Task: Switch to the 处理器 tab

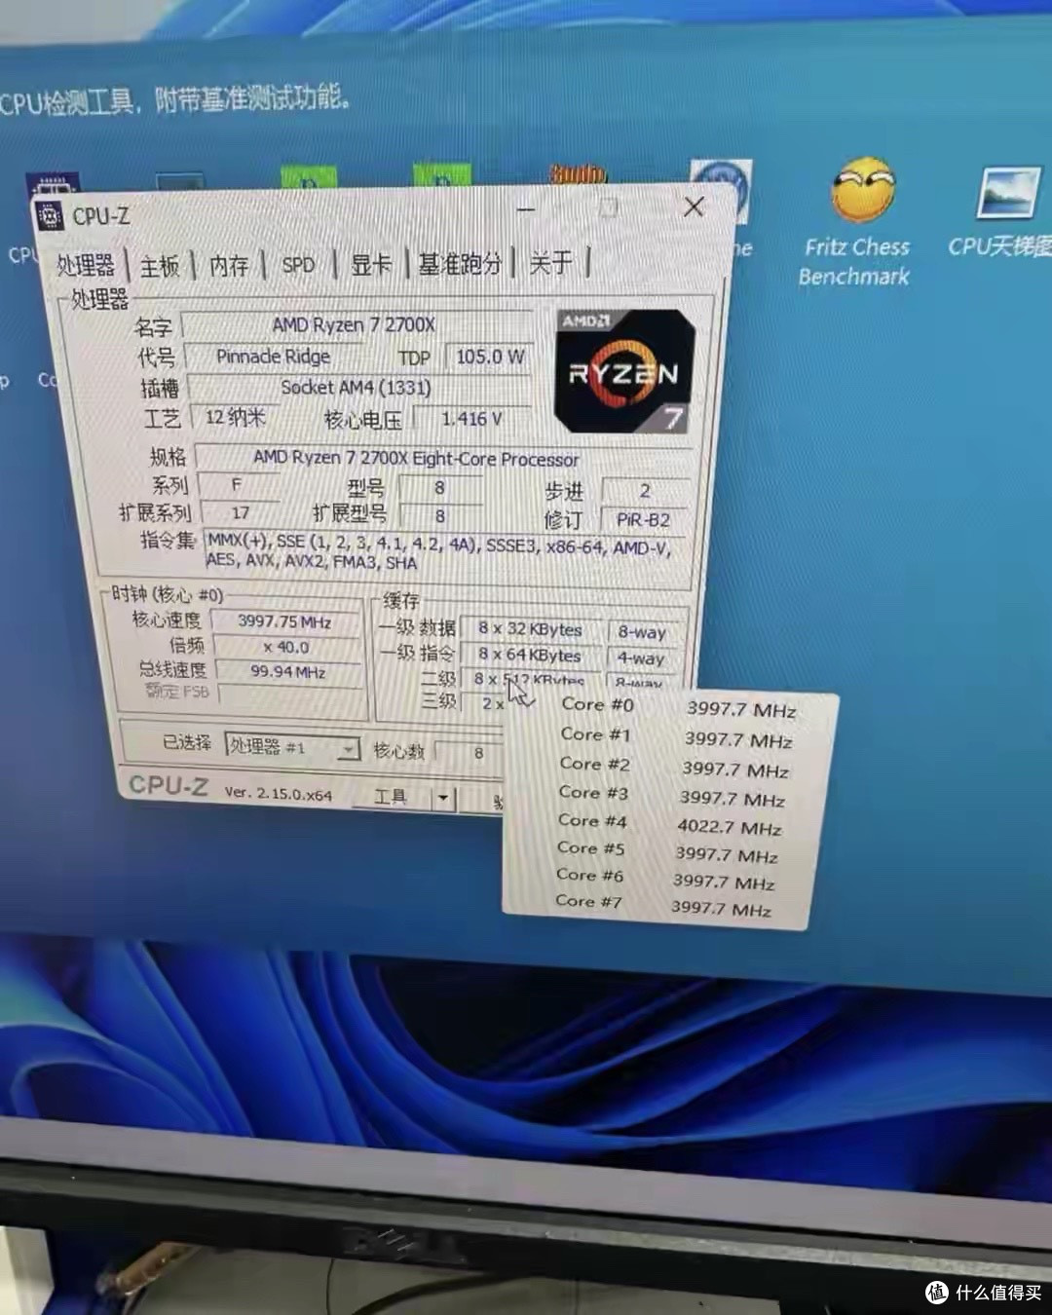Action: [86, 265]
